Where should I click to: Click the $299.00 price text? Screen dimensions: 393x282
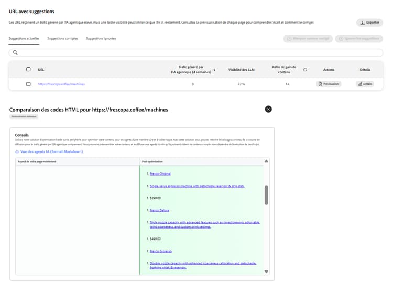(156, 198)
